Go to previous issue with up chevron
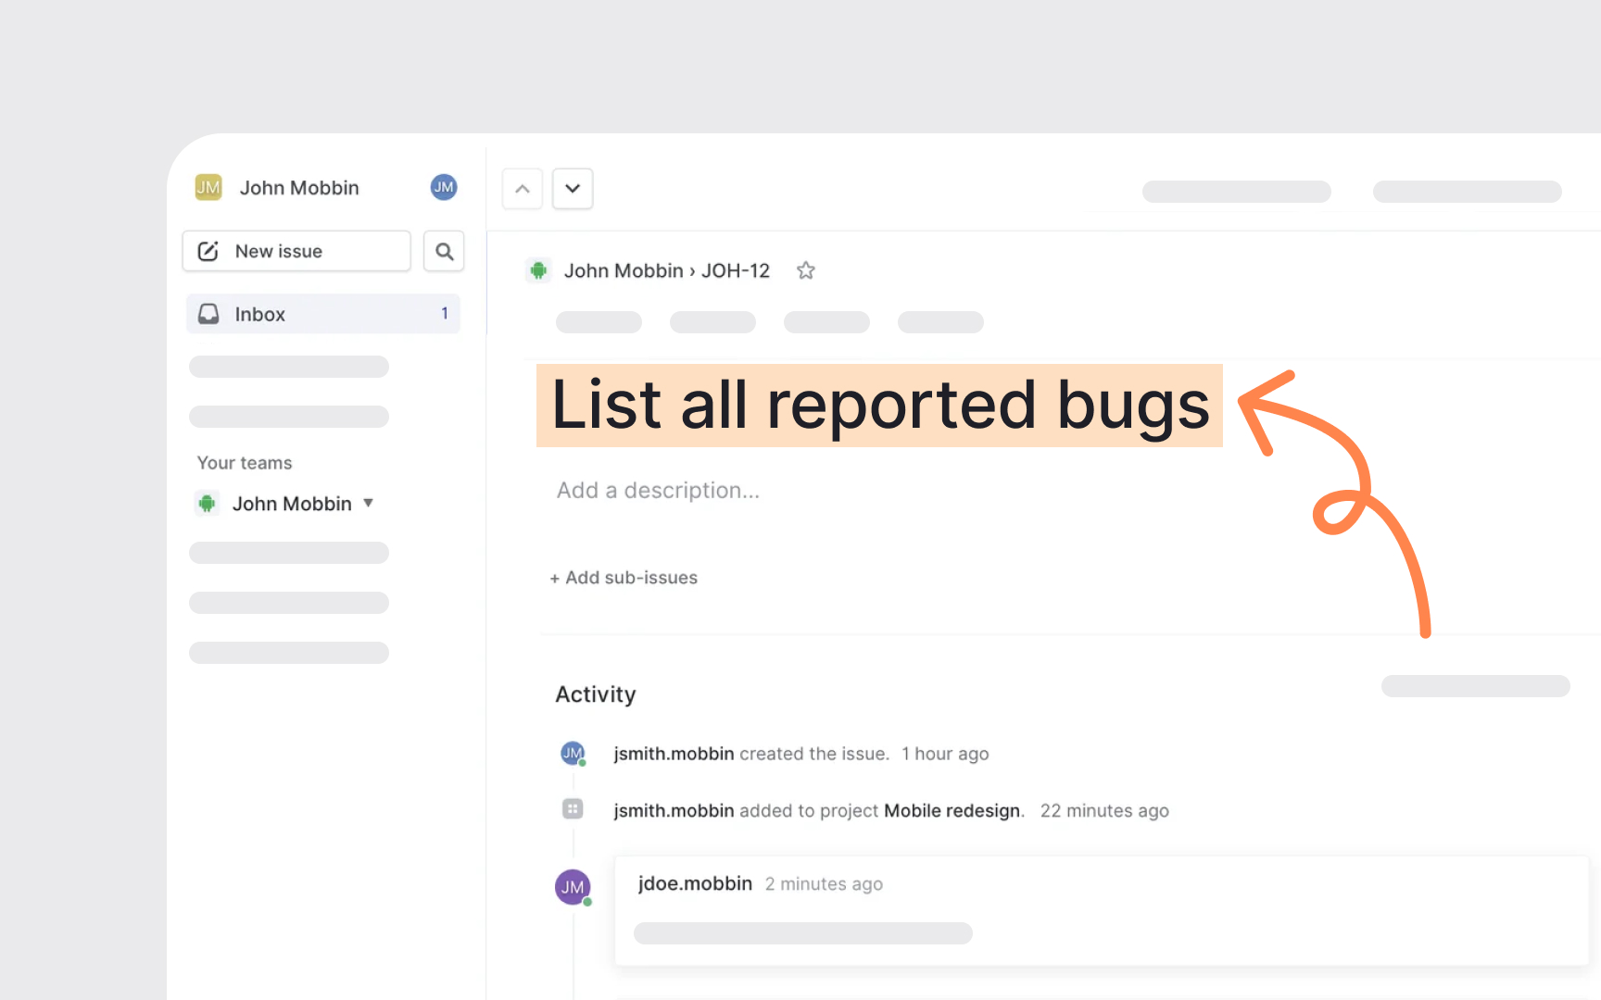 [x=523, y=189]
